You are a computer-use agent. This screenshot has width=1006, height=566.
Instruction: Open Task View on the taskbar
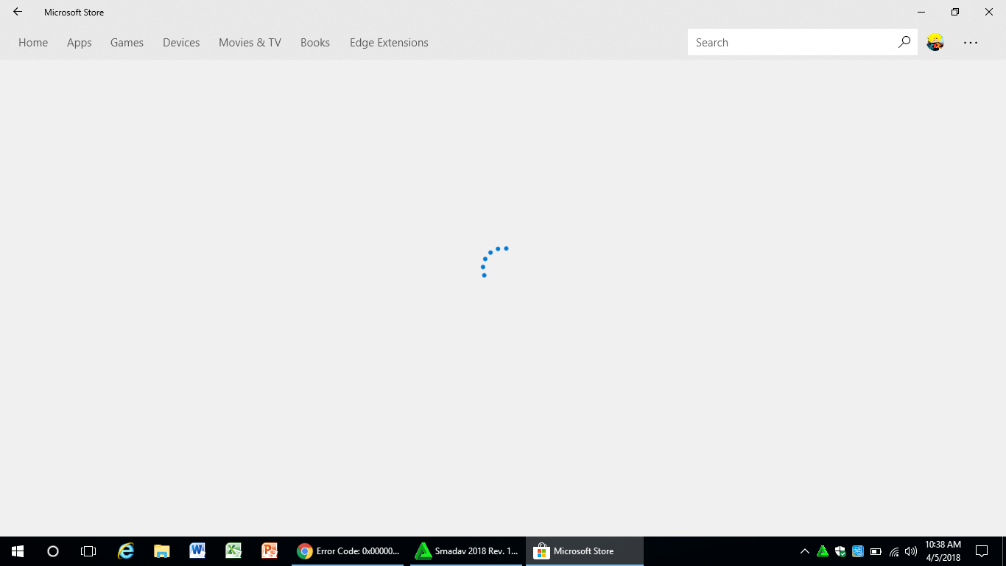coord(88,551)
